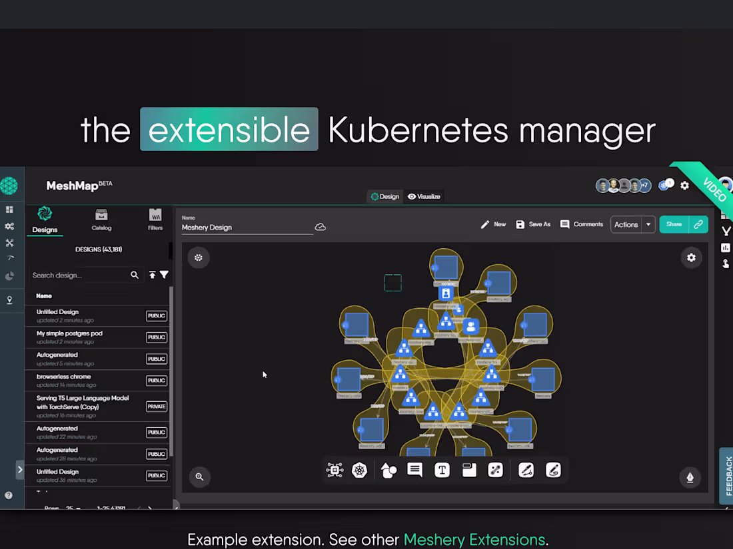Screen dimensions: 733x549
Task: Toggle PUBLIC label on Untitled Design
Action: (x=156, y=315)
